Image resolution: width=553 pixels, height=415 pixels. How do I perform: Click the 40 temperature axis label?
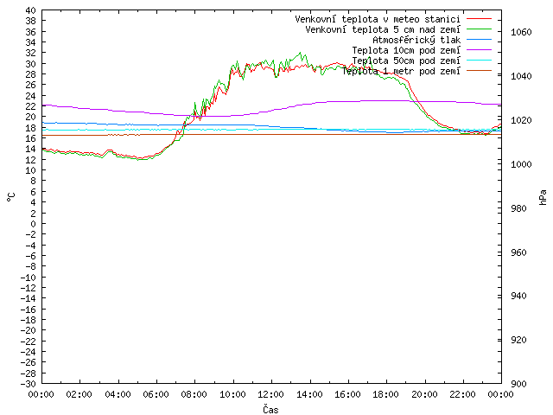click(31, 10)
